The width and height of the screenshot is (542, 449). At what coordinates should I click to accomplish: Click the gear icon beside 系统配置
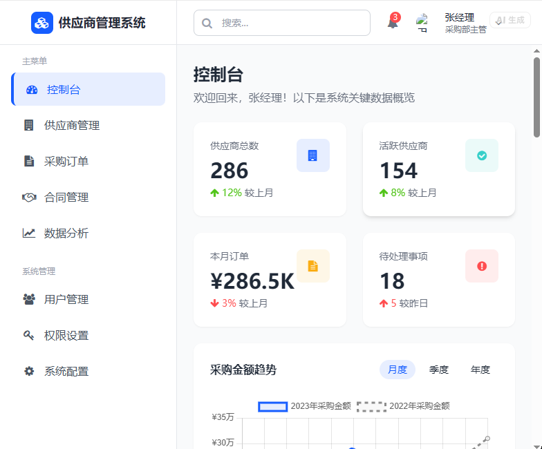(x=29, y=372)
